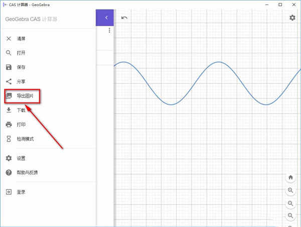Undo the last action with the curved arrow
301x227 pixels.
(x=124, y=18)
